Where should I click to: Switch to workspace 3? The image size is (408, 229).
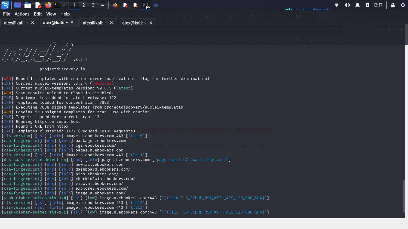(x=93, y=5)
